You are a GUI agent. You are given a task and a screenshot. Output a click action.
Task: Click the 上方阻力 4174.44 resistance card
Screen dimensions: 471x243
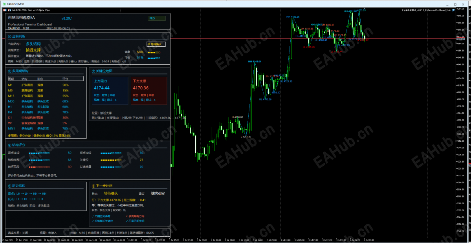[x=110, y=91]
